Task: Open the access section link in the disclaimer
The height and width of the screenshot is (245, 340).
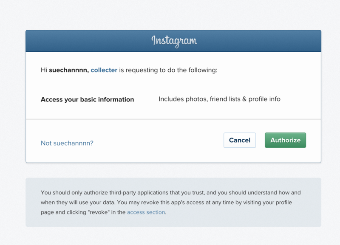Action: tap(147, 212)
